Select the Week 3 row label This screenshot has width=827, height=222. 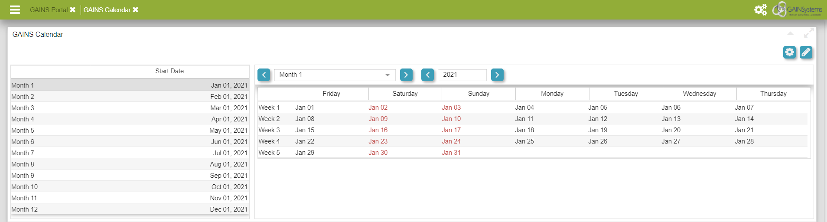pos(269,130)
